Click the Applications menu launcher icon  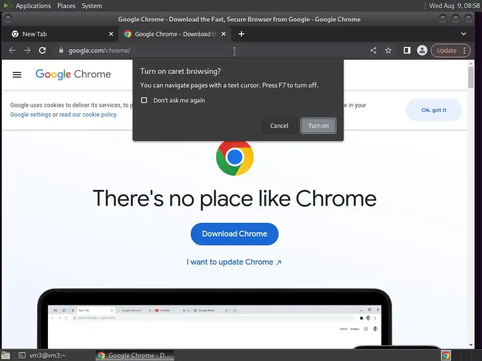click(8, 6)
